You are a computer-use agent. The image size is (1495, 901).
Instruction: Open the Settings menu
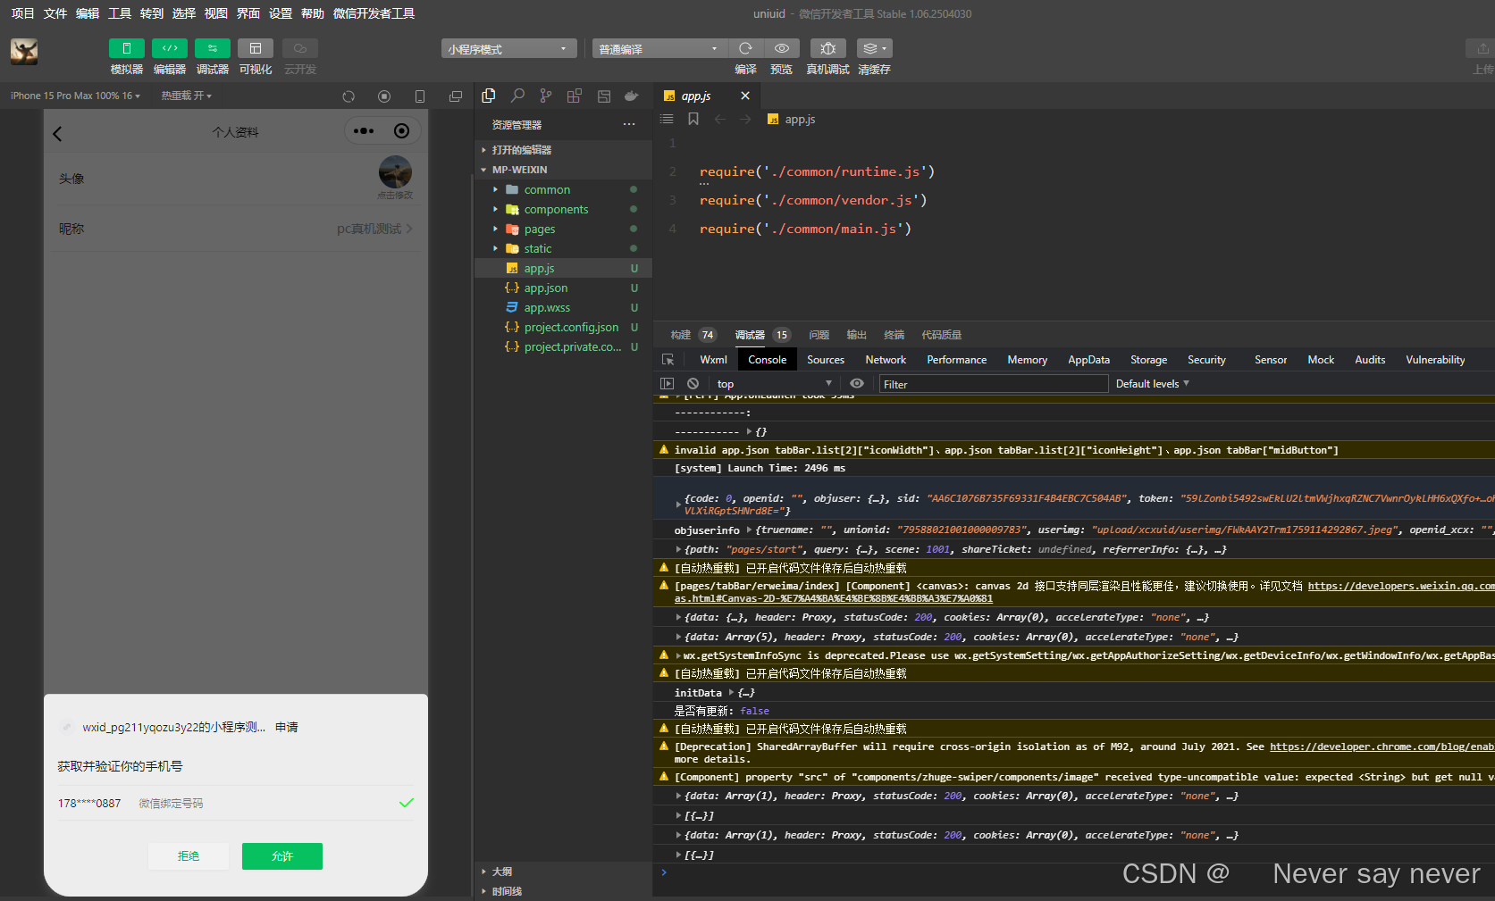281,13
